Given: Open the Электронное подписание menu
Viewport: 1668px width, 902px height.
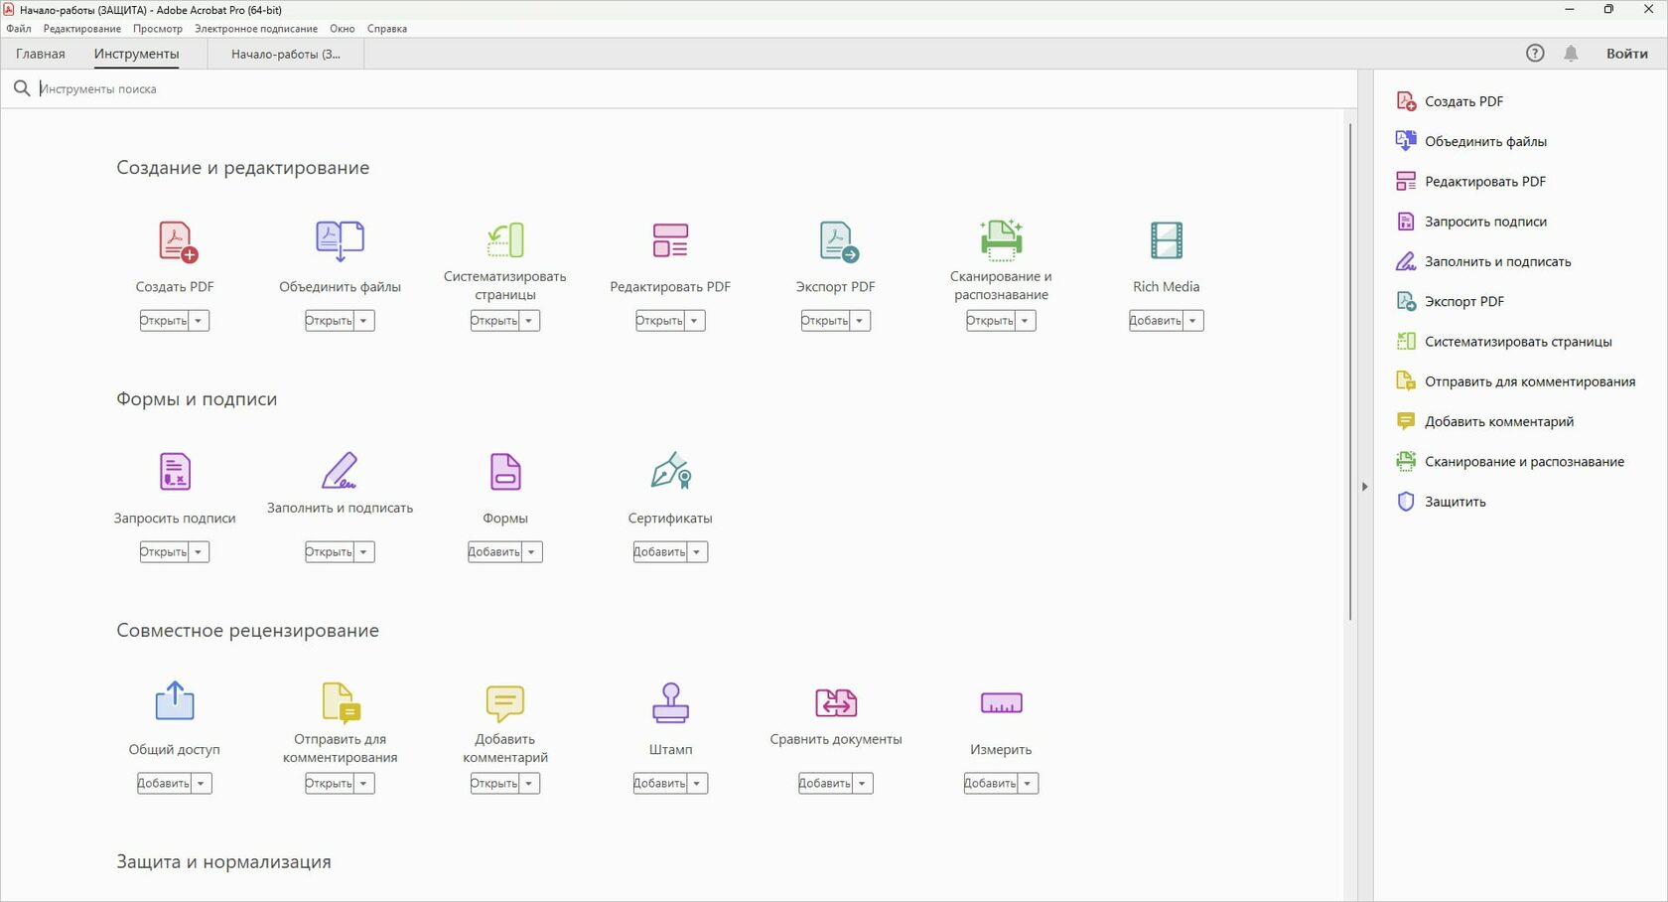Looking at the screenshot, I should click(x=256, y=29).
